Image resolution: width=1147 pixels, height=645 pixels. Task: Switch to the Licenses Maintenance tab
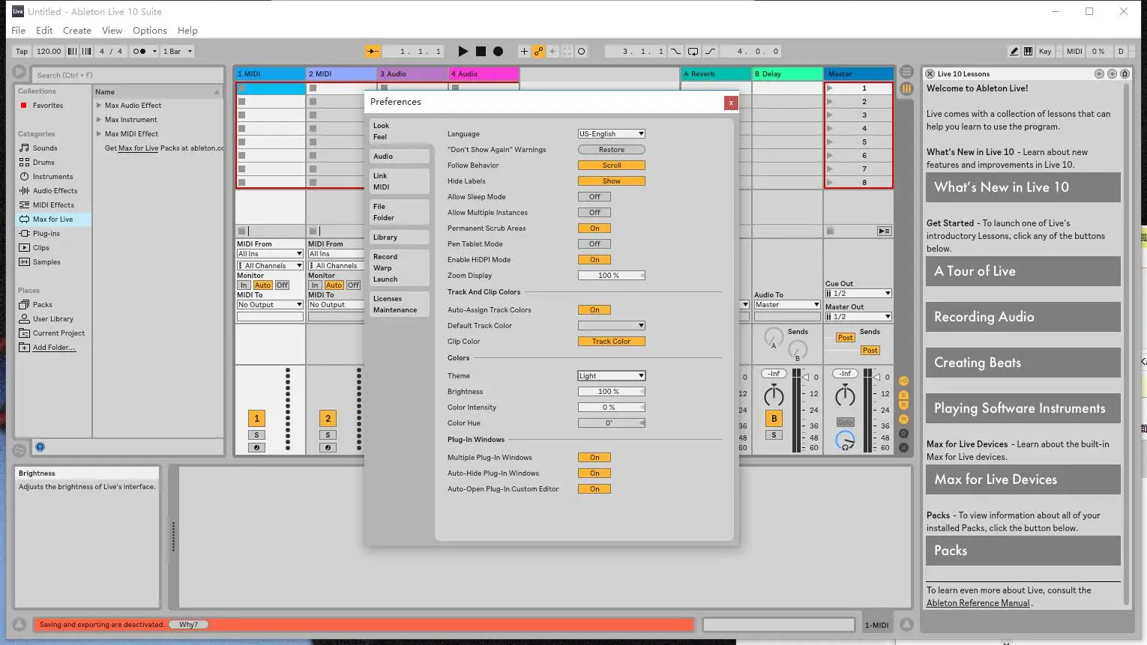click(x=400, y=304)
